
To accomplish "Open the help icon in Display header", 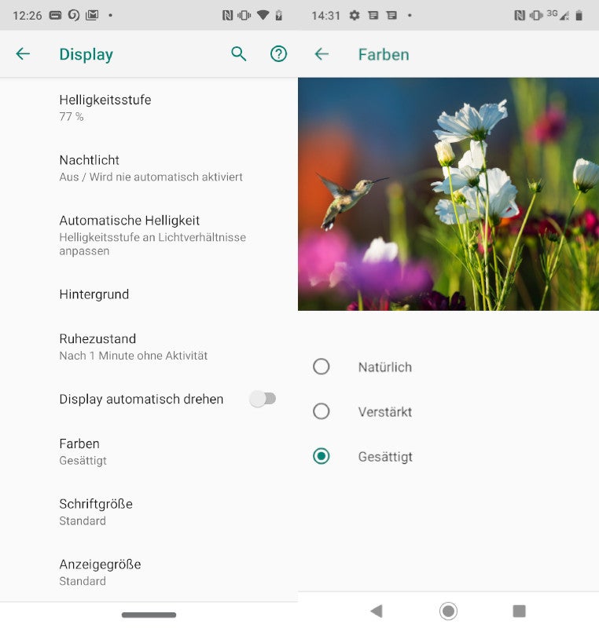I will point(278,53).
